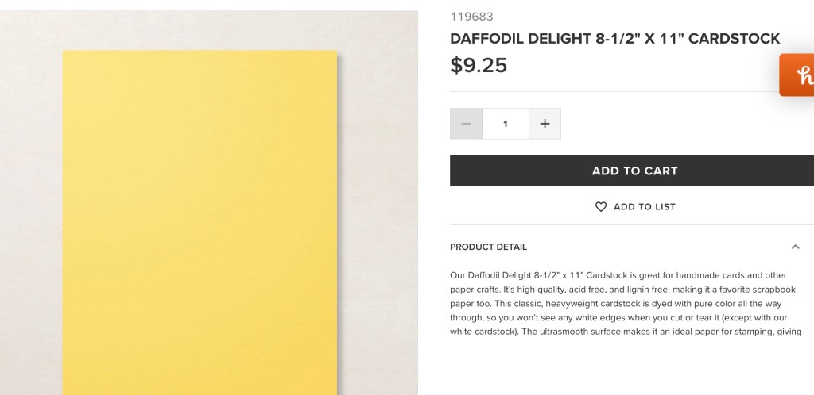Click the Daffodil Delight product title

614,39
